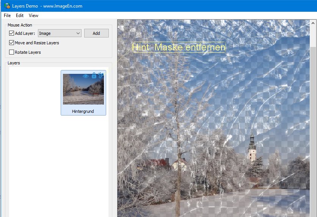317x217 pixels.
Task: Click the vertical scrollbar up arrow
Action: click(313, 23)
